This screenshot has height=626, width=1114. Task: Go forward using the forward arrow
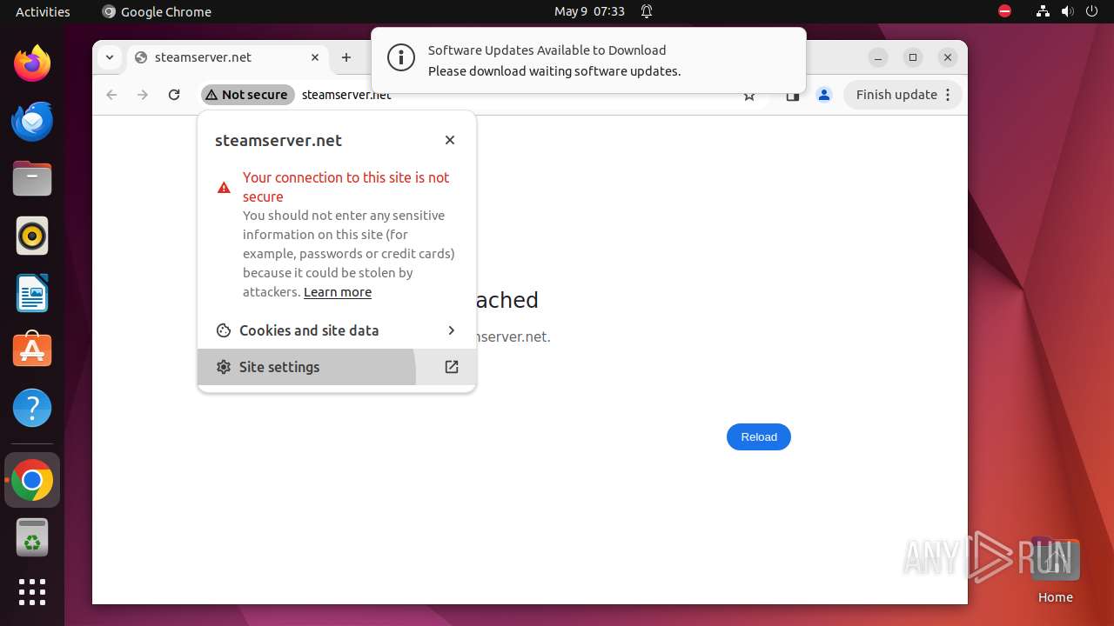point(143,95)
